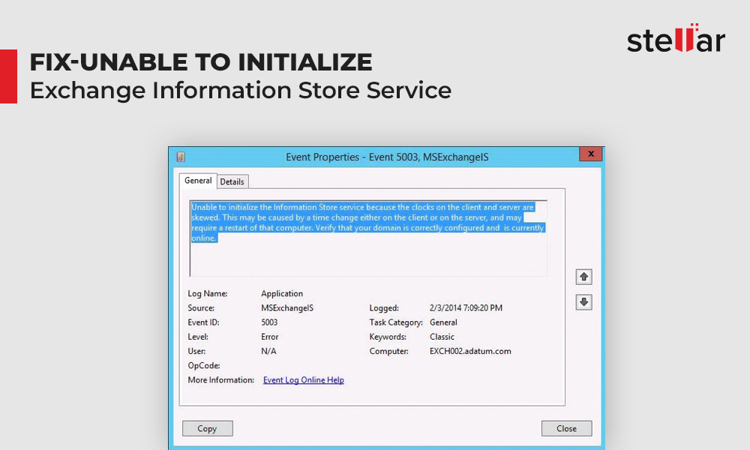Click inside the event description text box
750x450 pixels.
pyautogui.click(x=368, y=238)
